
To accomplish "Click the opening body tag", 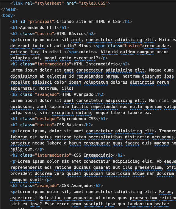I will coord(8,15).
